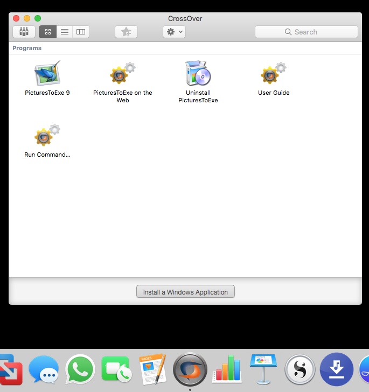Open WhatsApp from the dock
Image resolution: width=369 pixels, height=392 pixels.
[x=80, y=370]
